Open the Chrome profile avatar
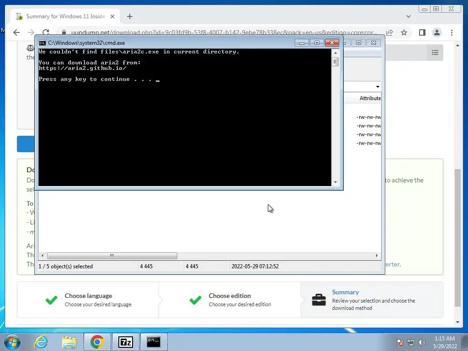Viewport: 468px width, 351px height. [436, 32]
